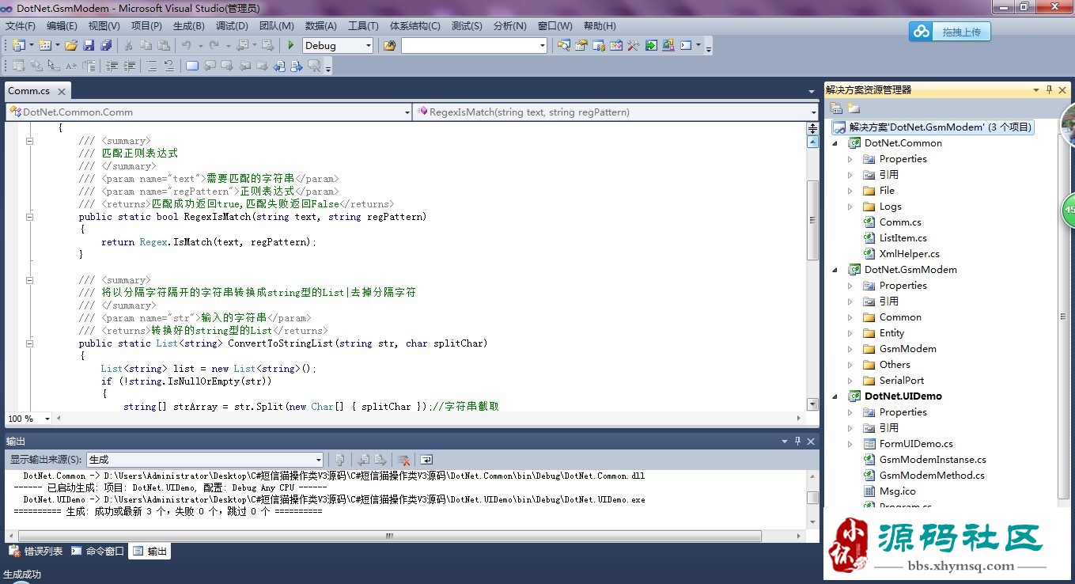Open the 工具(T) tools menu
Screen dimensions: 1075x584
click(363, 26)
